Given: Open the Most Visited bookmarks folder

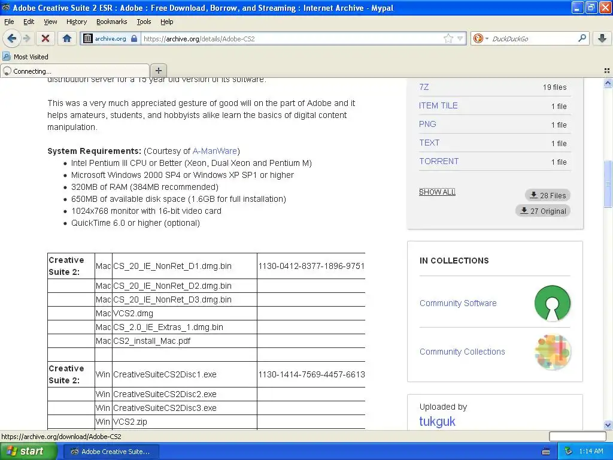Looking at the screenshot, I should 25,57.
